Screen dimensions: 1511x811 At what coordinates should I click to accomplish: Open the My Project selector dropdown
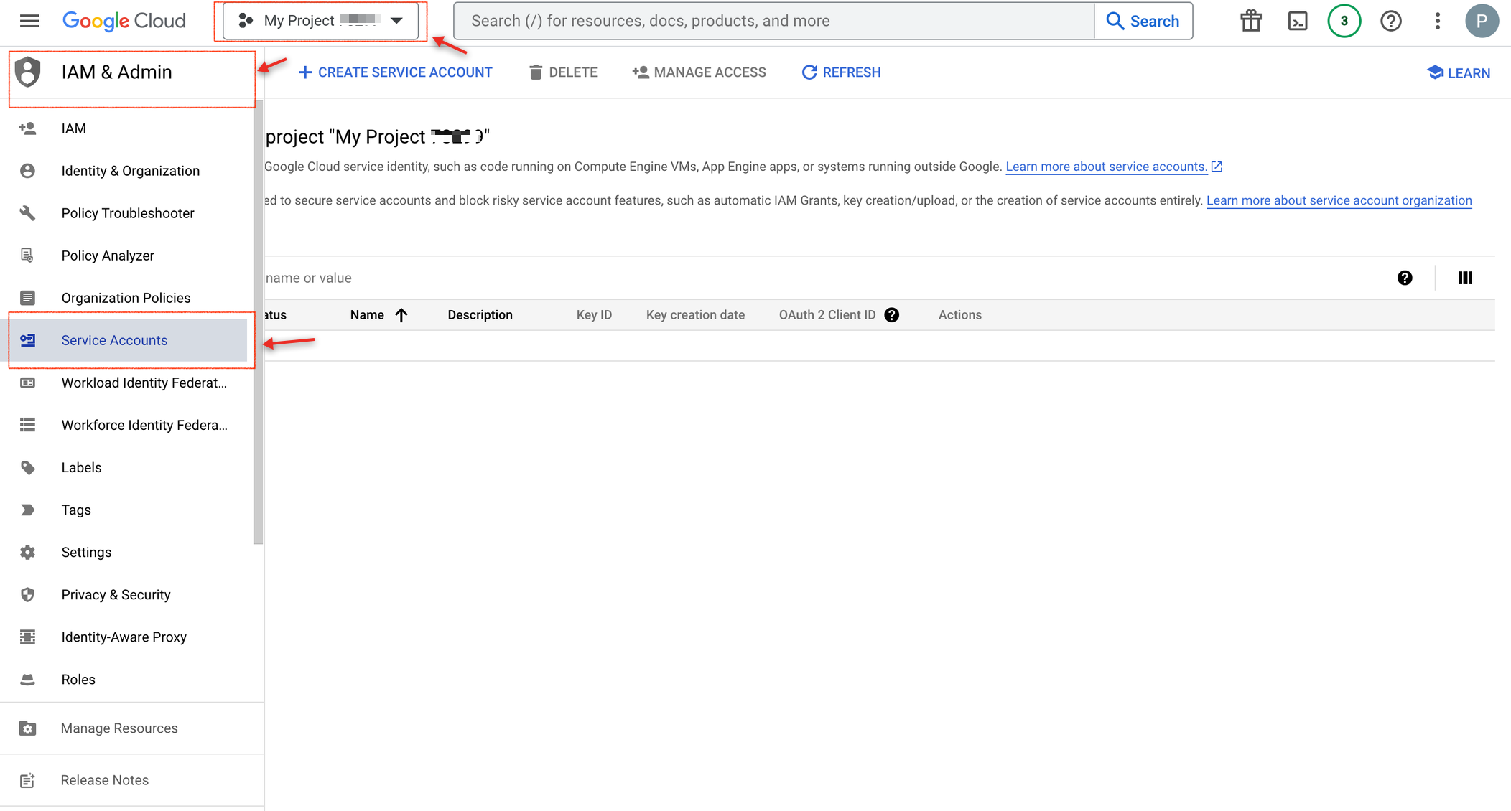pyautogui.click(x=321, y=21)
